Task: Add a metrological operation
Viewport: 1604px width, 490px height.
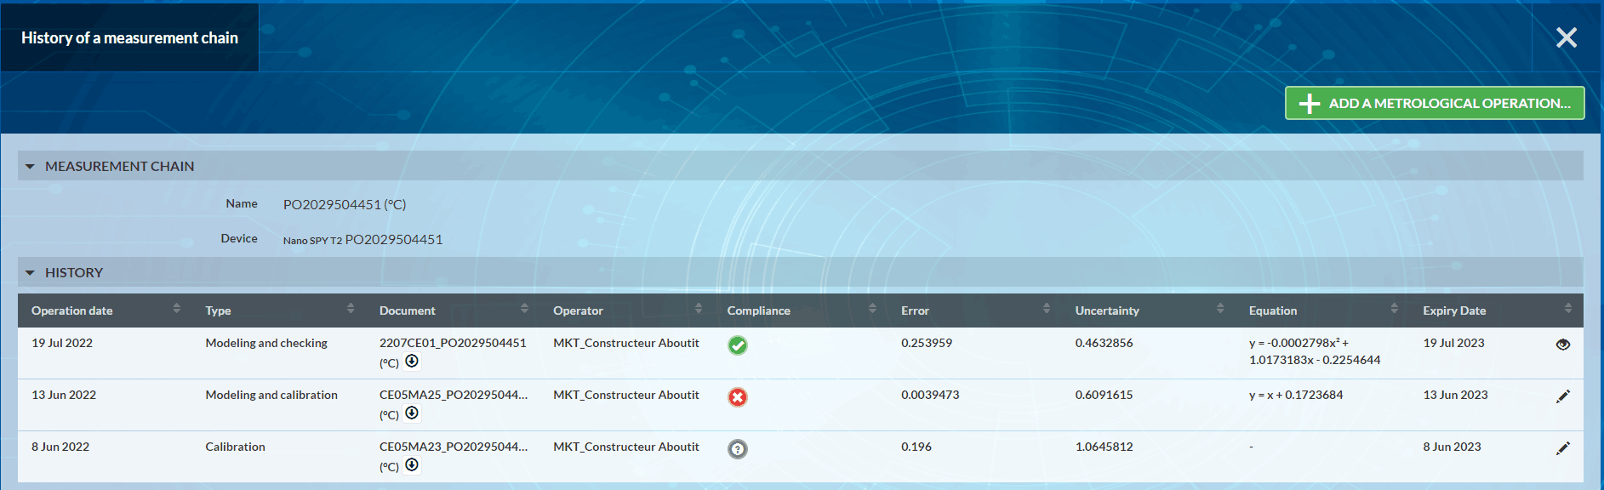Action: point(1435,103)
